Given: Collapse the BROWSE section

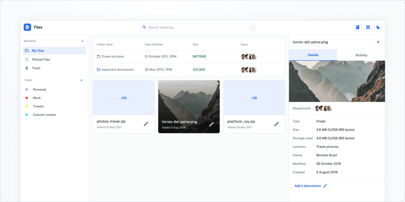Looking at the screenshot, I should click(x=82, y=41).
